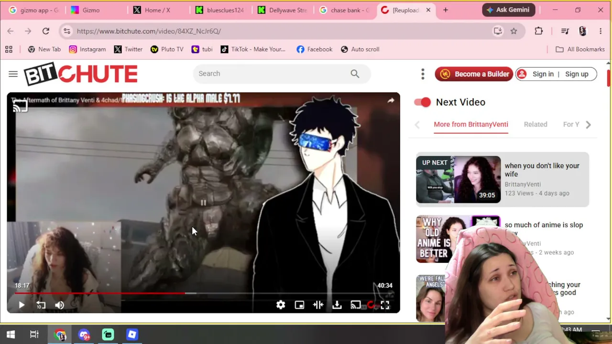The image size is (612, 344).
Task: View site information icon in address bar
Action: (67, 31)
